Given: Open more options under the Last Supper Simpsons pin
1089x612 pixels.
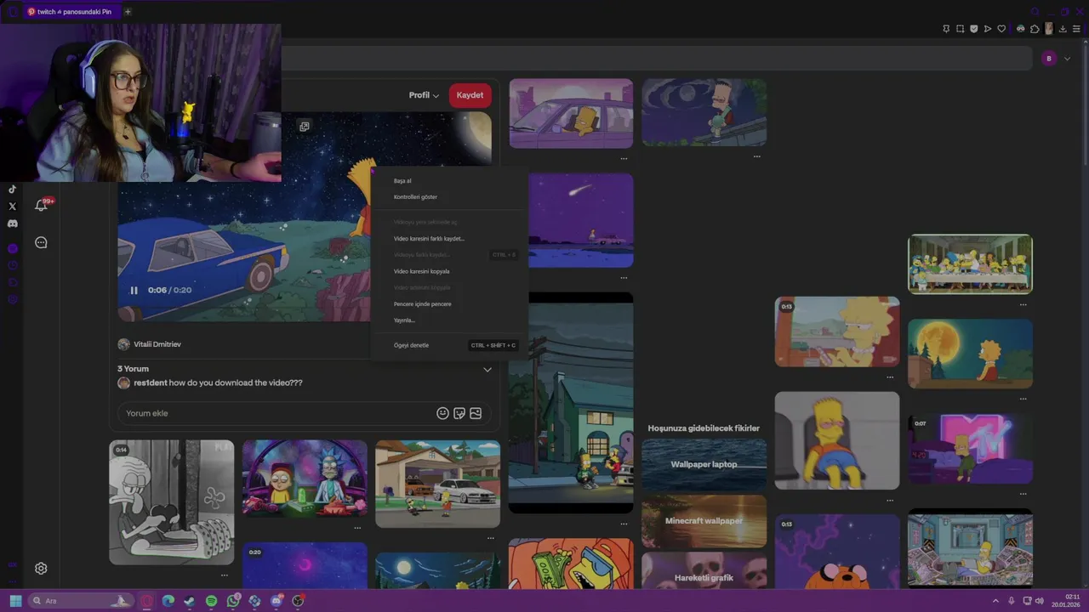Looking at the screenshot, I should (1023, 304).
